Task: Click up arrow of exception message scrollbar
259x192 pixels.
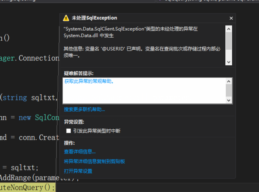Action: [x=229, y=29]
